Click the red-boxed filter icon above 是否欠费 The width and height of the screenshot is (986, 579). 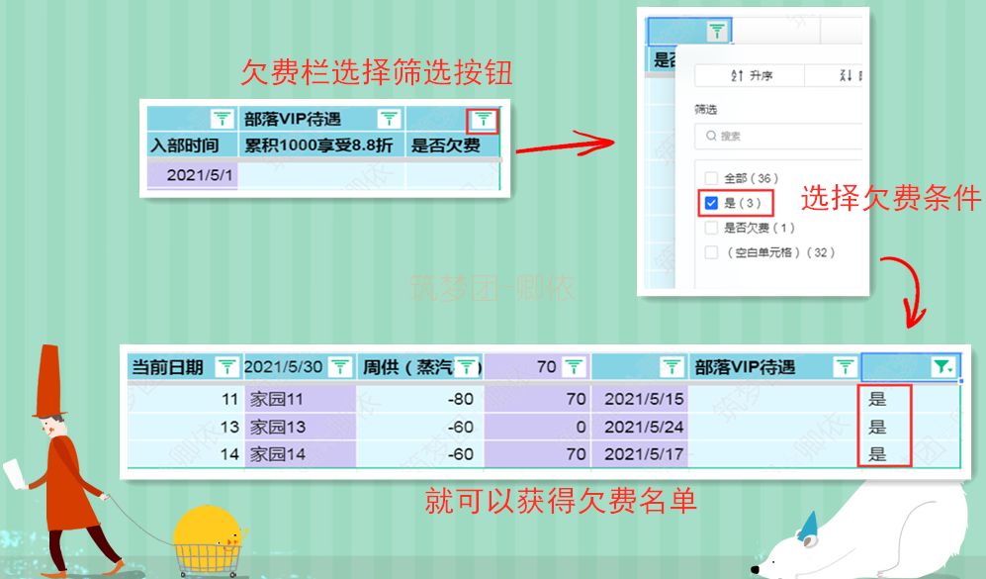click(x=483, y=120)
